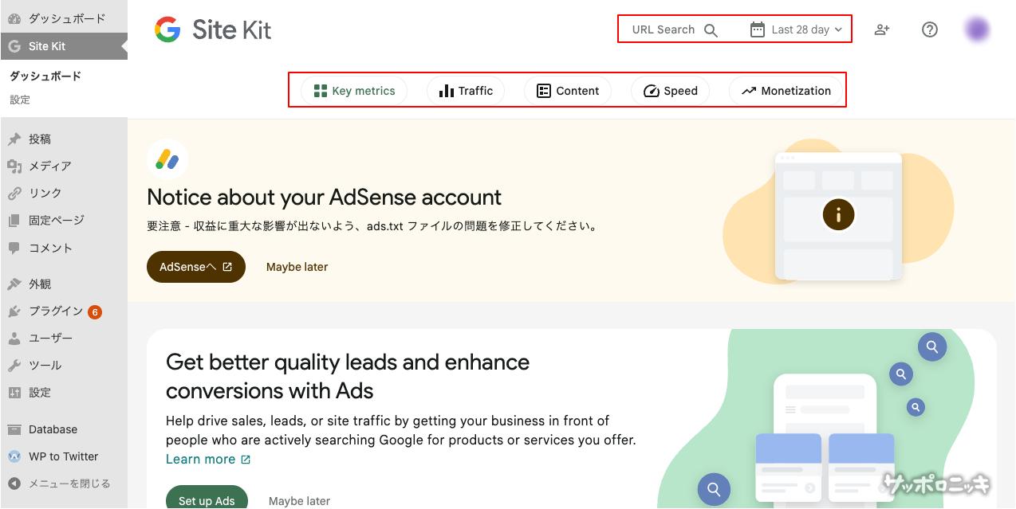Screen dimensions: 1016x509
Task: Open the help question mark icon
Action: (x=929, y=29)
